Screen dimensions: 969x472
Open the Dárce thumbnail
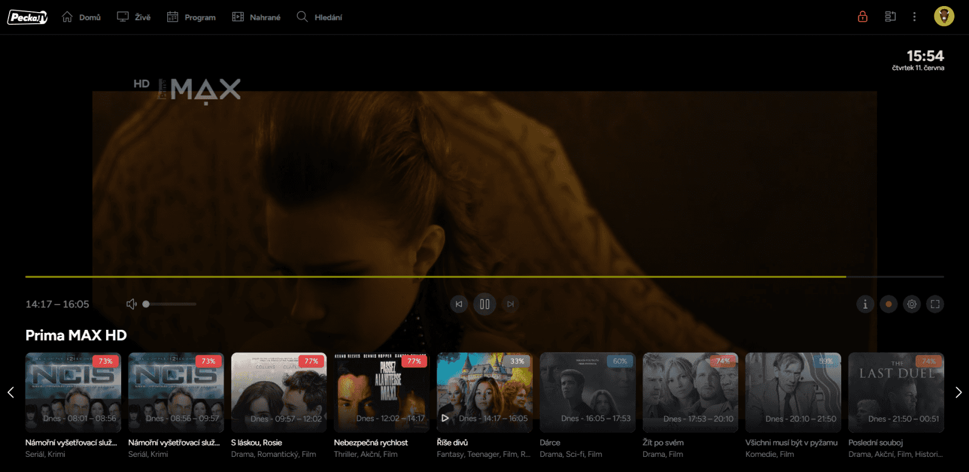[x=587, y=392]
